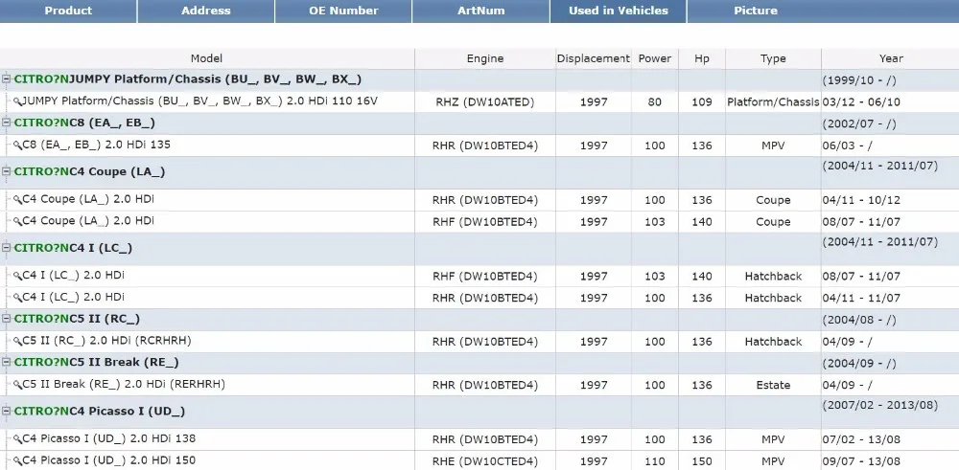This screenshot has height=470, width=959.
Task: Click magnifier icon beside C5 II Break 2.0 HDi (RERHRH)
Action: pyautogui.click(x=17, y=385)
